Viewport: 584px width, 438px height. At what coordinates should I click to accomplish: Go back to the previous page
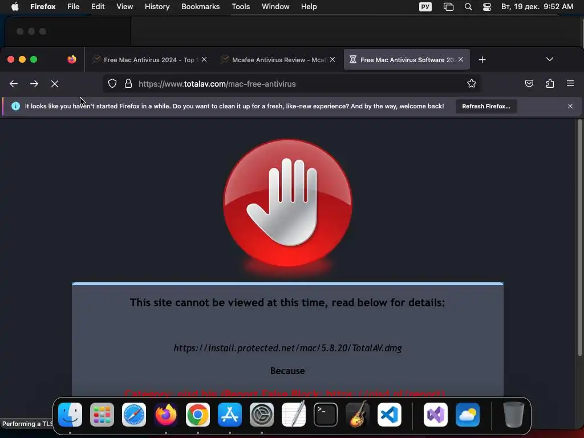coord(14,84)
